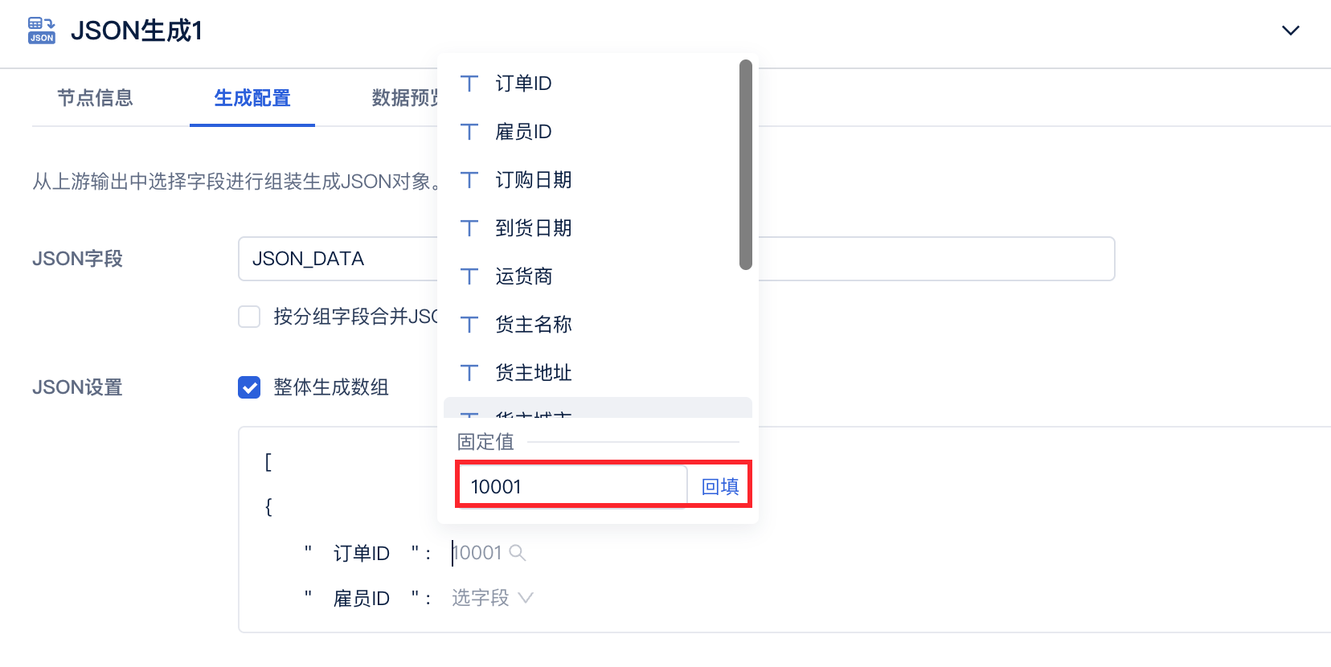Image resolution: width=1331 pixels, height=667 pixels.
Task: Open the 数据预览 tab
Action: coord(406,98)
